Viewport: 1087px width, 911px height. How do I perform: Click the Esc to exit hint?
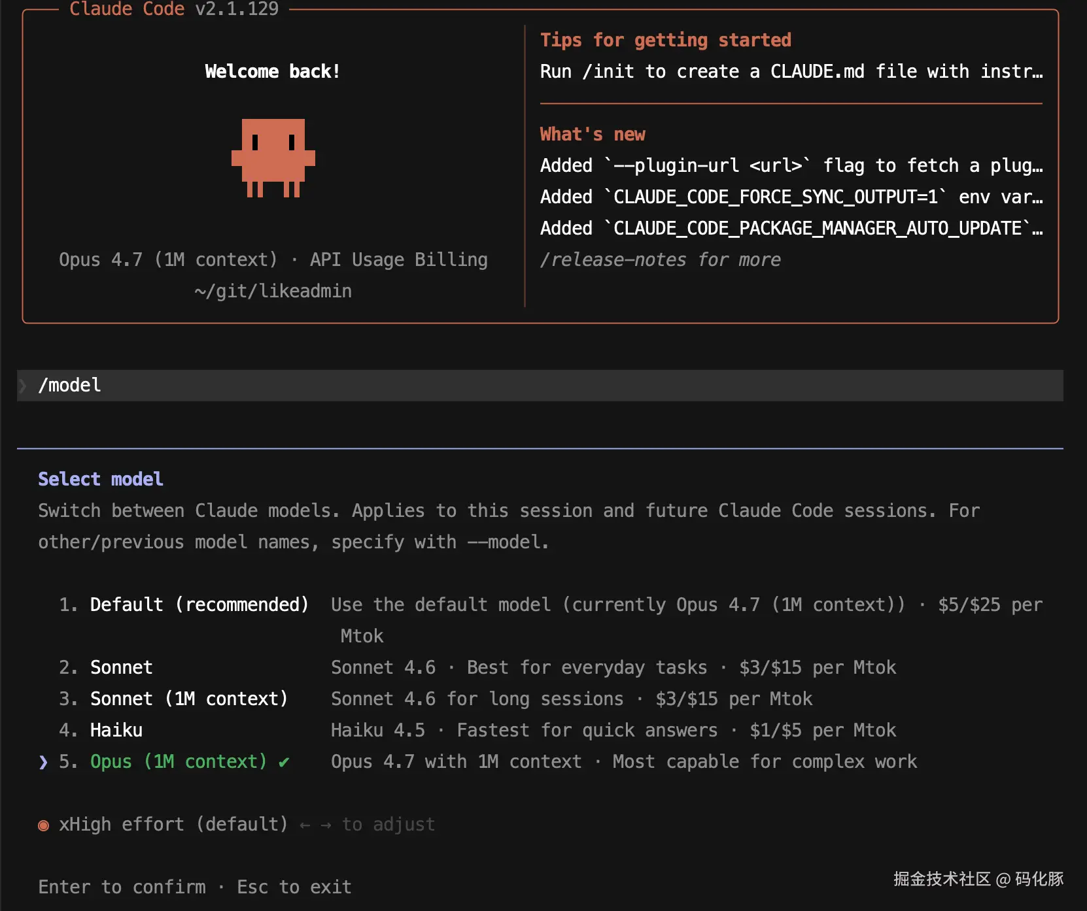[x=294, y=887]
